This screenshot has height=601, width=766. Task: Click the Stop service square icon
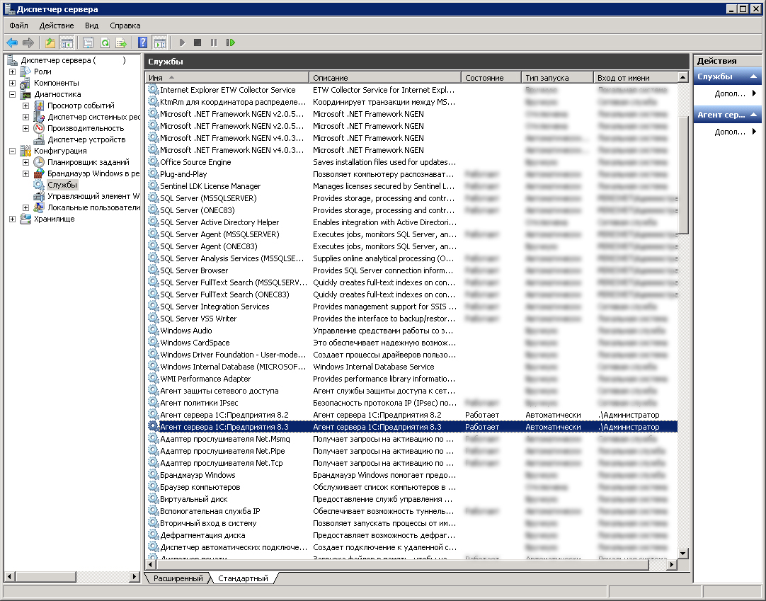pos(198,43)
